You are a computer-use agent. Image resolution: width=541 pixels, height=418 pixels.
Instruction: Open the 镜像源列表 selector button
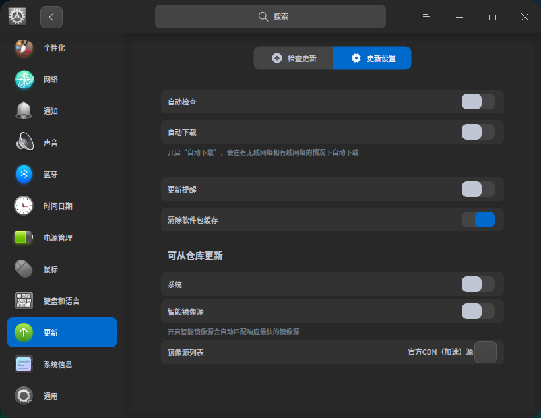[486, 352]
